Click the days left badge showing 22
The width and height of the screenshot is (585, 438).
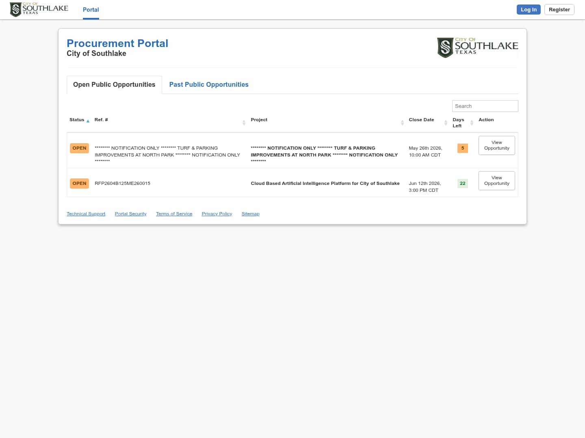462,183
